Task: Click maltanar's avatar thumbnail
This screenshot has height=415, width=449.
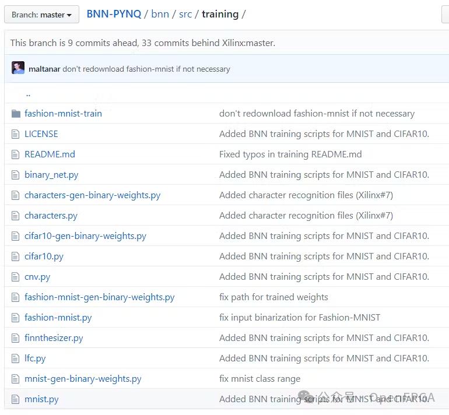Action: [x=18, y=68]
